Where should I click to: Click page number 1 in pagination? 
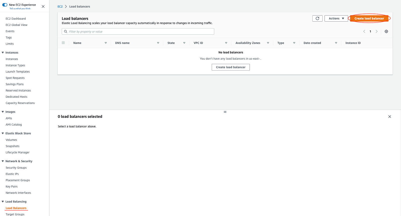pyautogui.click(x=370, y=32)
